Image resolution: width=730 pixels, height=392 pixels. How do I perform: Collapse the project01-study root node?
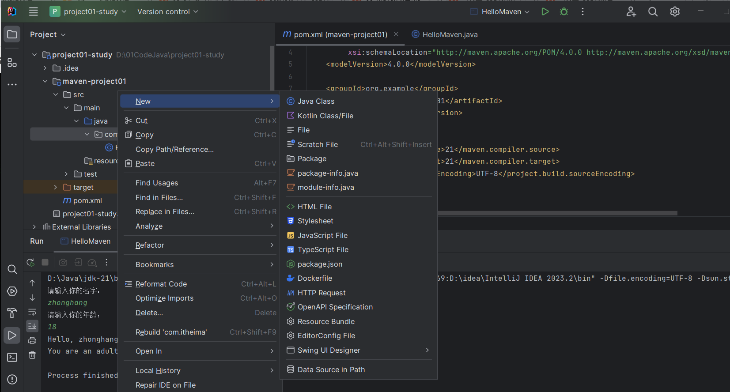[34, 55]
